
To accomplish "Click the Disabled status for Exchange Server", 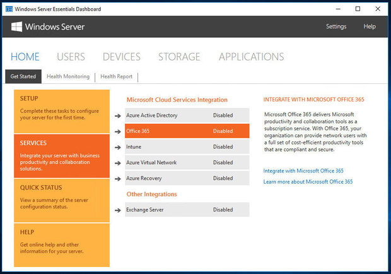I will tap(223, 210).
